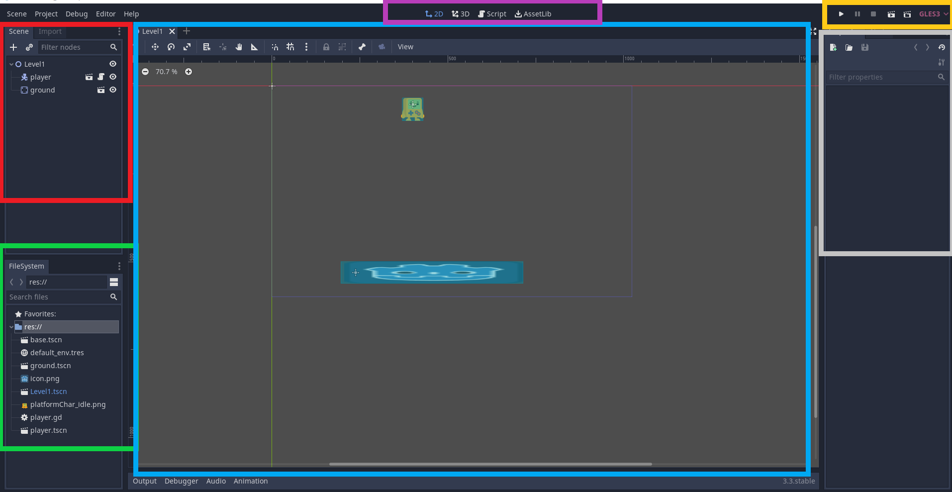
Task: Open snapping options three-dot menu
Action: click(306, 47)
